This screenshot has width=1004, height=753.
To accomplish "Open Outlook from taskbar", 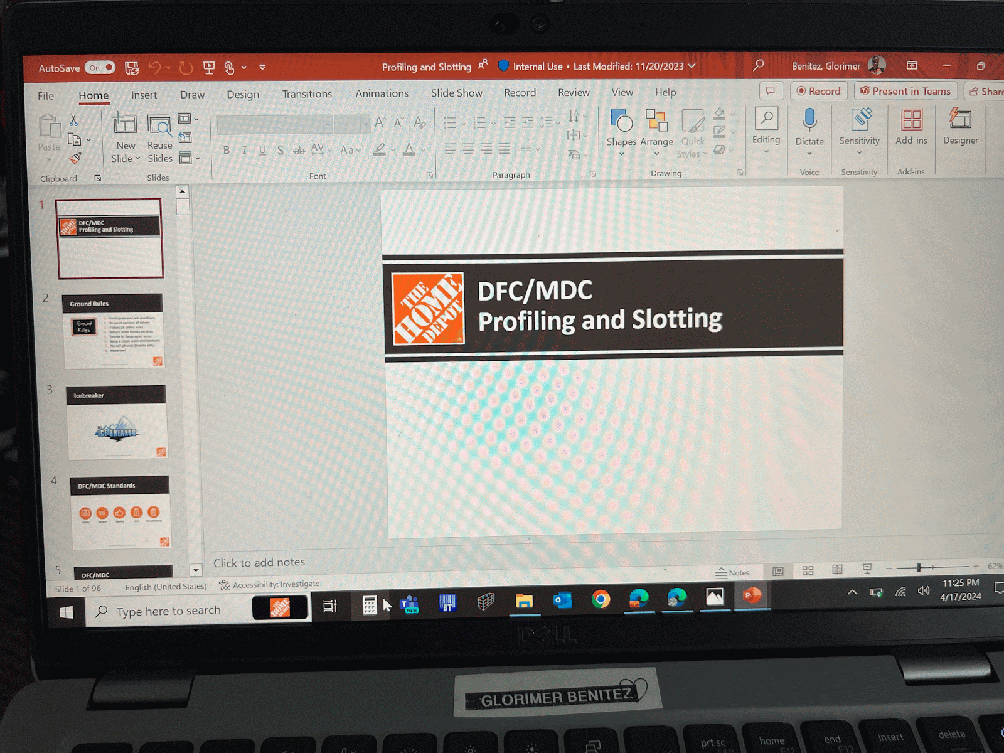I will [x=562, y=601].
